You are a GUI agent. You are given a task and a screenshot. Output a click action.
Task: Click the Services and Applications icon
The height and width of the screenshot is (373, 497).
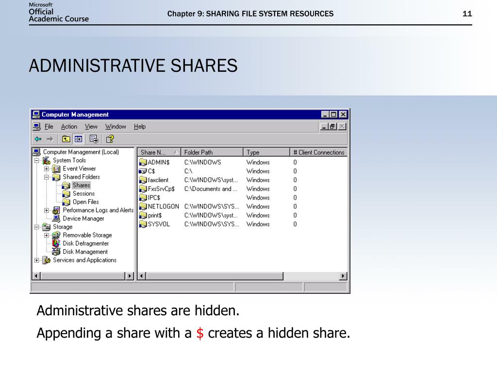tap(46, 260)
